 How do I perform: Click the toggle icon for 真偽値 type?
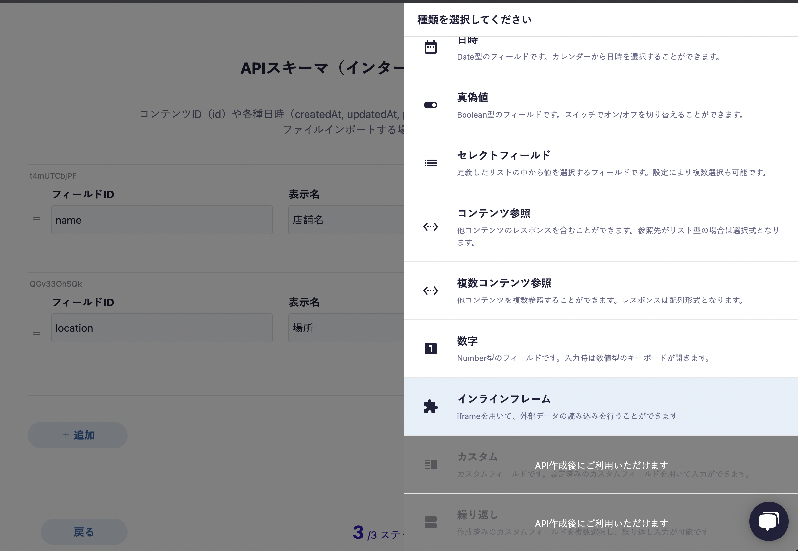pos(430,105)
